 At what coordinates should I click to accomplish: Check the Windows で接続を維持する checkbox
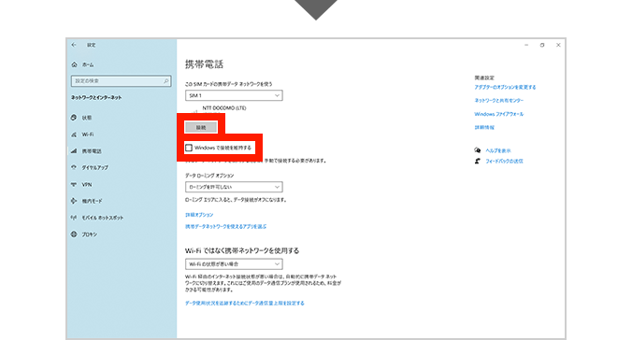pos(189,148)
